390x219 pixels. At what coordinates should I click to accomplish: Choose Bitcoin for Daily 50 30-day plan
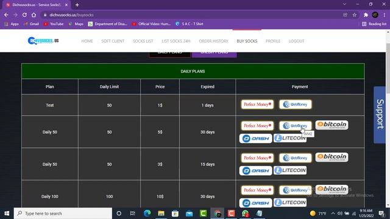point(331,125)
